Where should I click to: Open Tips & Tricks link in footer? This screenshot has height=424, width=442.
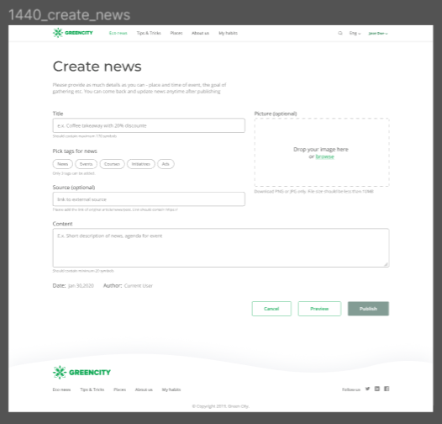tap(92, 390)
